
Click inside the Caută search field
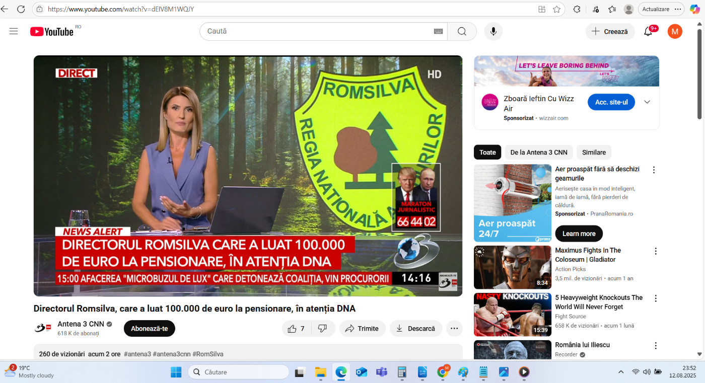tap(302, 31)
